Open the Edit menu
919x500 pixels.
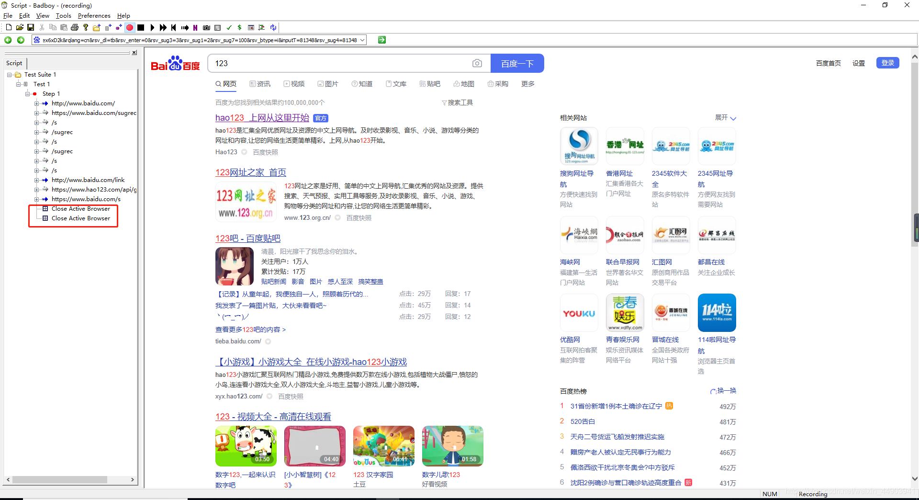pyautogui.click(x=24, y=15)
